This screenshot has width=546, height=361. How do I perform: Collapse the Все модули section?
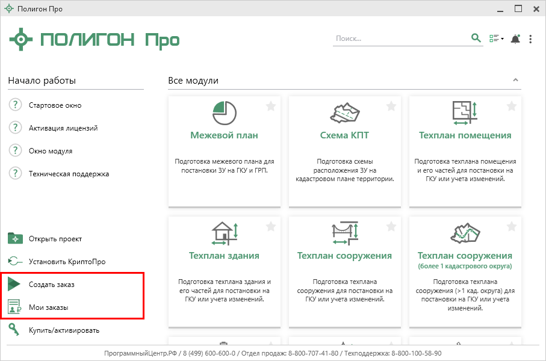(515, 80)
